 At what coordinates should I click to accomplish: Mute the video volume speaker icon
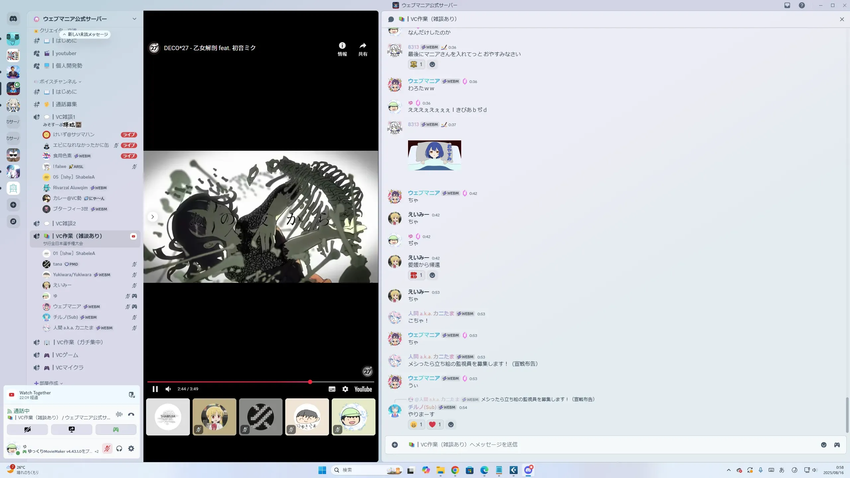(168, 389)
